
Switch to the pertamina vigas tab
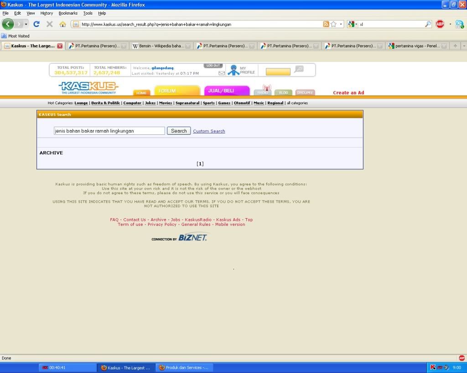417,46
